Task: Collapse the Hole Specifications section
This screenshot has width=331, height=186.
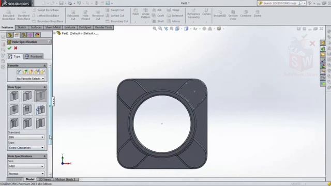Action: pyautogui.click(x=44, y=156)
